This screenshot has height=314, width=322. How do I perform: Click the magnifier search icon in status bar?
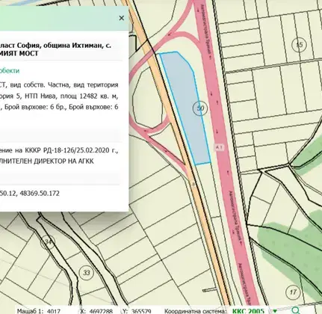tap(295, 310)
